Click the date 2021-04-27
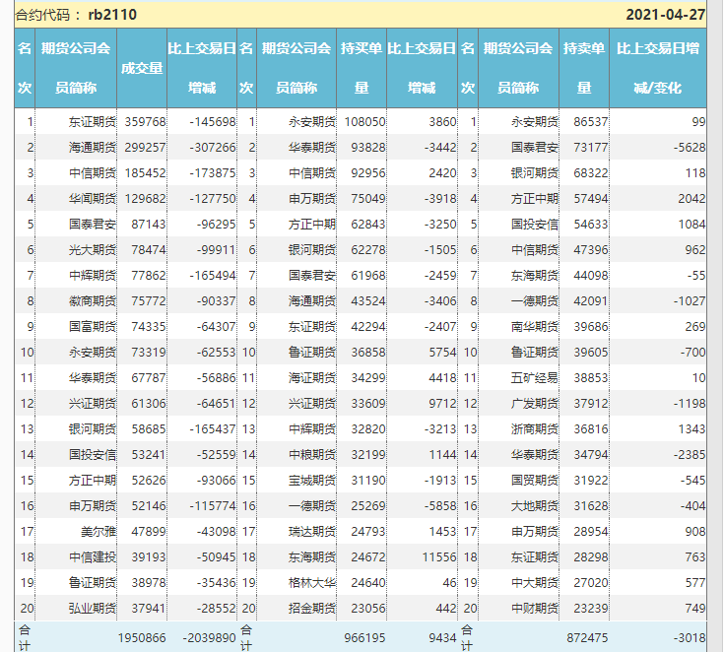This screenshot has width=724, height=652. tap(665, 15)
